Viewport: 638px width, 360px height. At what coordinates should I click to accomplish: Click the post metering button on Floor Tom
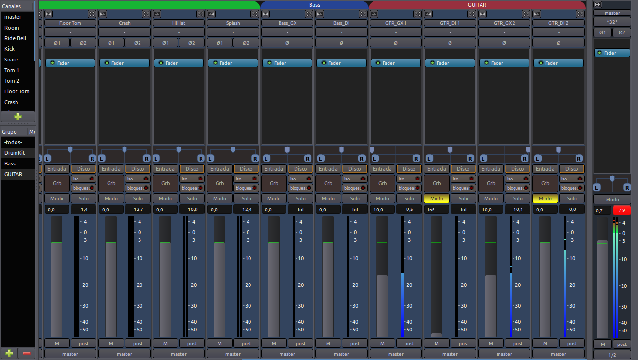pyautogui.click(x=83, y=344)
